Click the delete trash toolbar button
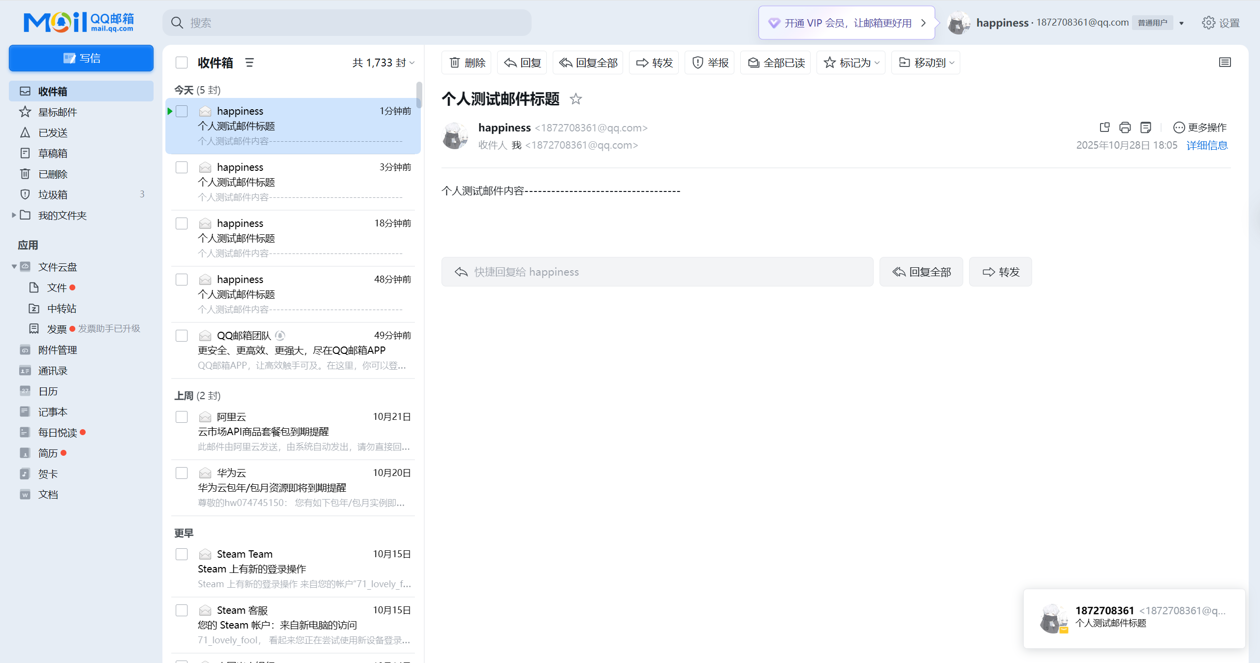1260x663 pixels. tap(466, 63)
